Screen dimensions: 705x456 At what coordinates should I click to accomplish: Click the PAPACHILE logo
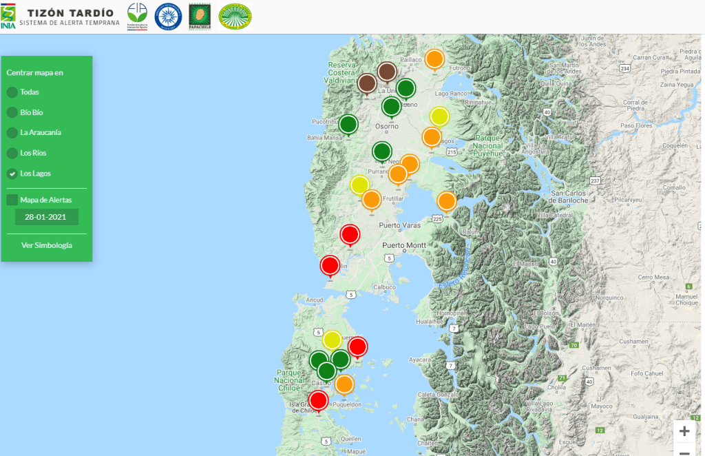(200, 16)
